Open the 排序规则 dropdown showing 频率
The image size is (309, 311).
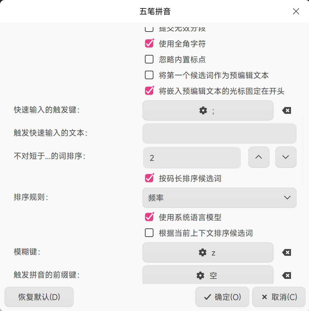coord(220,198)
